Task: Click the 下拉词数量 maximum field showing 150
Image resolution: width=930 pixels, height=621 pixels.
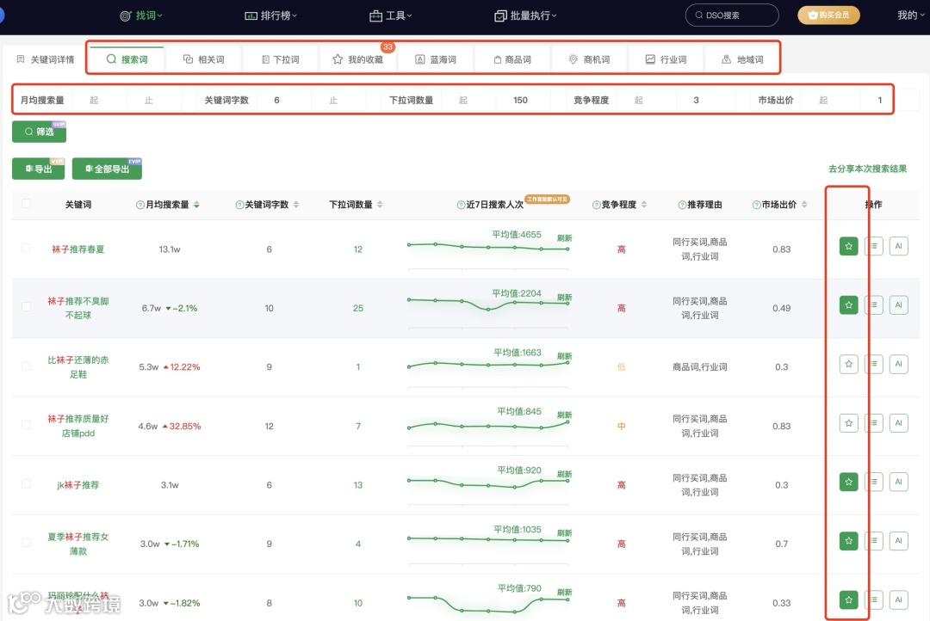Action: tap(520, 100)
